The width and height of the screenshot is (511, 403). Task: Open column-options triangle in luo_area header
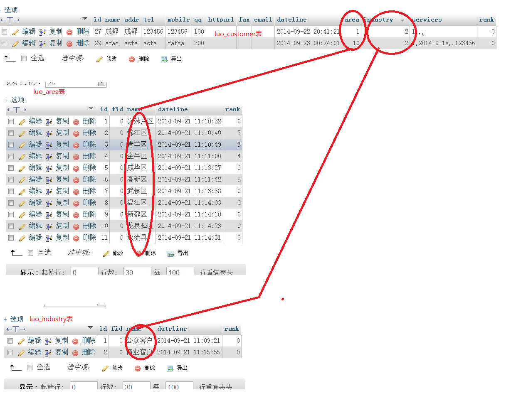pyautogui.click(x=91, y=108)
